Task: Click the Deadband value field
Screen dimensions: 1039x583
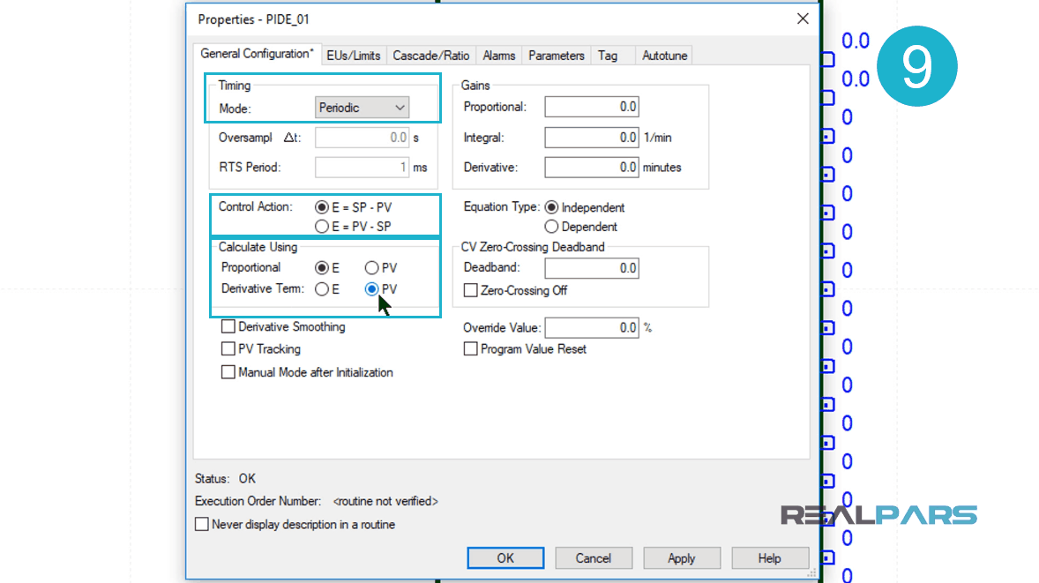Action: pyautogui.click(x=592, y=267)
